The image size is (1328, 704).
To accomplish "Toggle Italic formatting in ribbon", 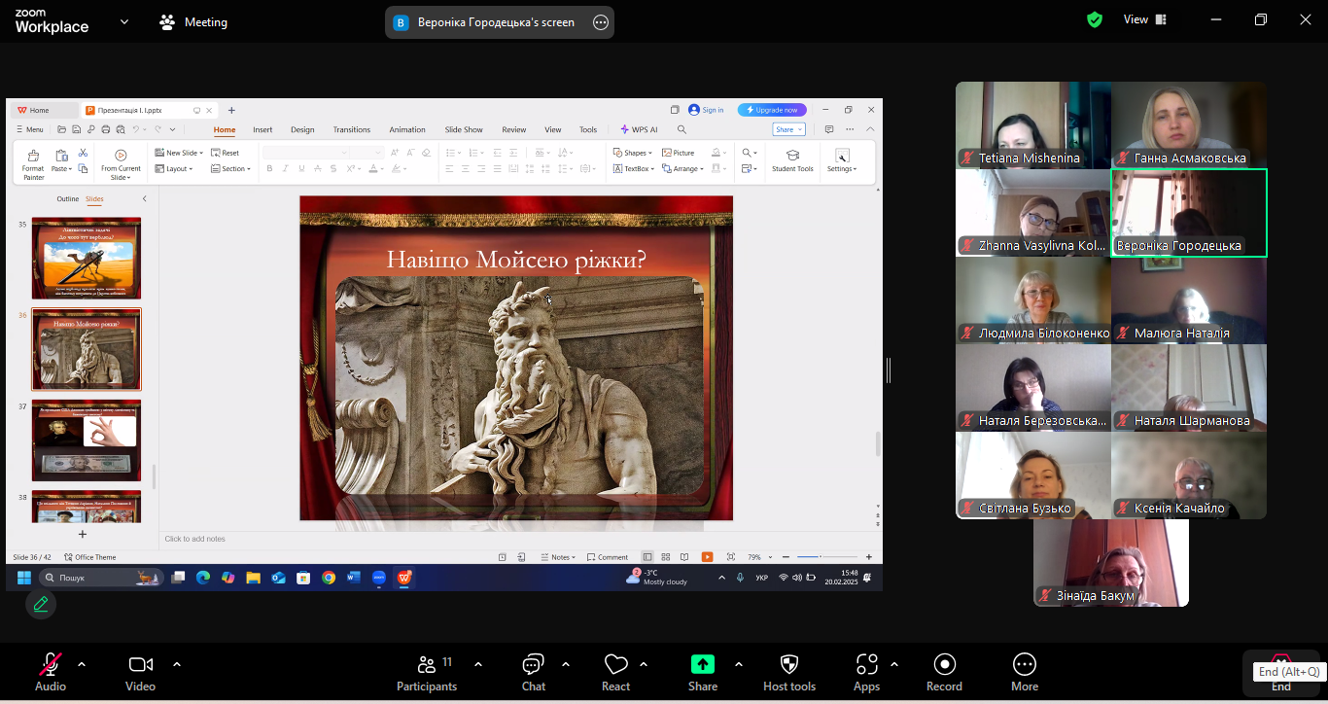I will click(x=286, y=168).
